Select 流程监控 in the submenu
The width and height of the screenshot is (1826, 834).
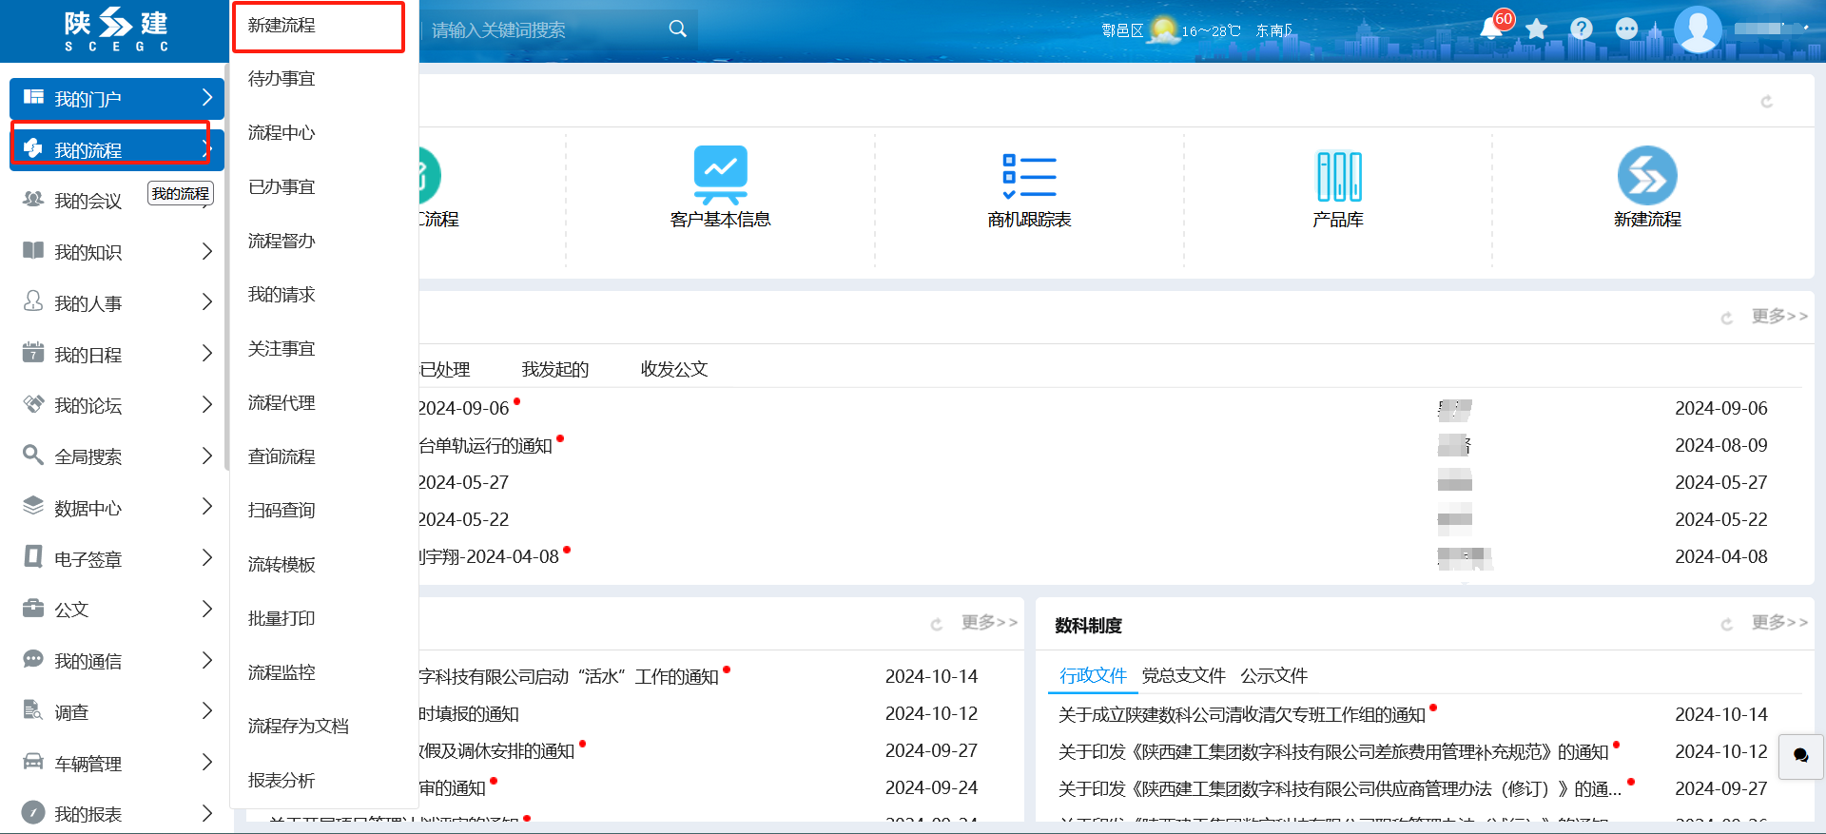click(282, 672)
